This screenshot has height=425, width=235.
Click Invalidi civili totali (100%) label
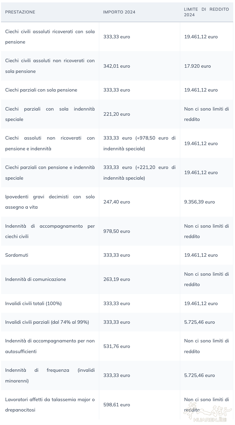[x=33, y=303]
